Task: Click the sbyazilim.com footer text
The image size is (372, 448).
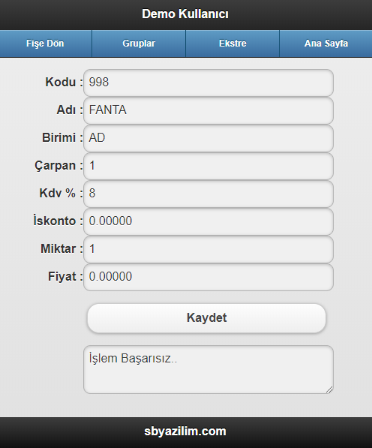Action: click(x=185, y=431)
